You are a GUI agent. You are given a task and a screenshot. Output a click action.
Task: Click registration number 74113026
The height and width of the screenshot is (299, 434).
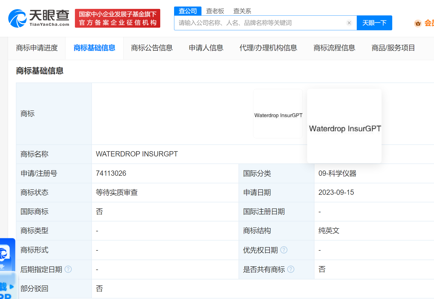(111, 173)
